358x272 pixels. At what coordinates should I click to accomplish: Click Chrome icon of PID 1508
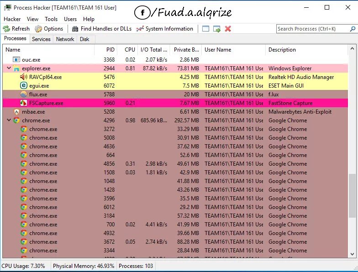24,173
